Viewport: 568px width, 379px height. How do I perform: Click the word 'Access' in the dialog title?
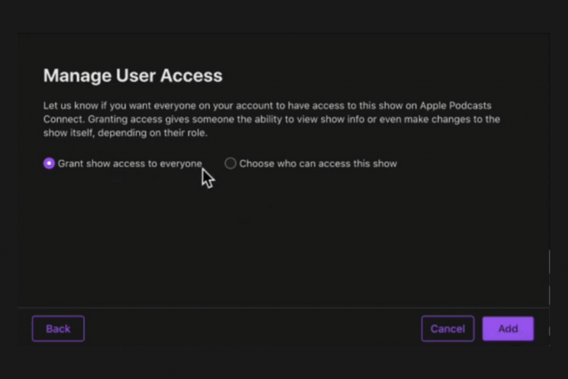[x=191, y=75]
